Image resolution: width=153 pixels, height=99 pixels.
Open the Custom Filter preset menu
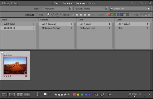(139, 3)
